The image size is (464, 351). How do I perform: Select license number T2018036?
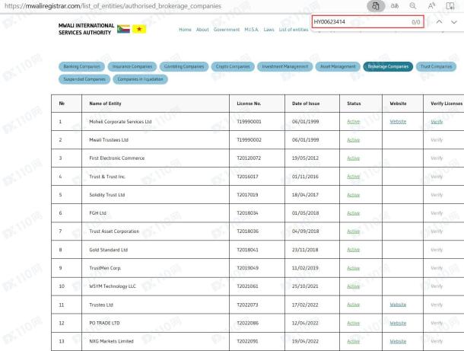tap(248, 231)
